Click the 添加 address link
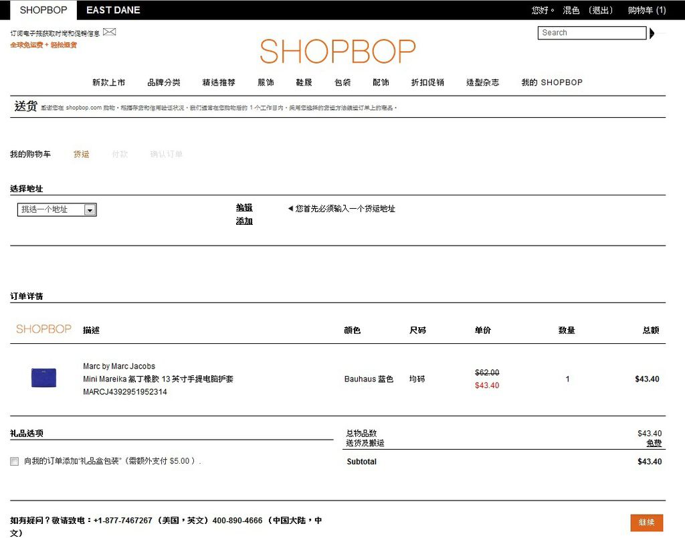This screenshot has height=538, width=685. pos(244,221)
